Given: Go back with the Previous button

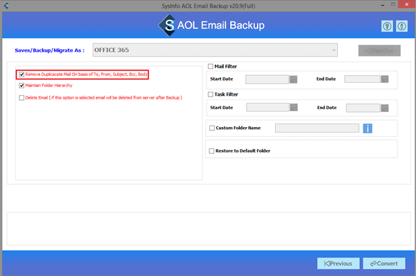Looking at the screenshot, I should point(339,263).
